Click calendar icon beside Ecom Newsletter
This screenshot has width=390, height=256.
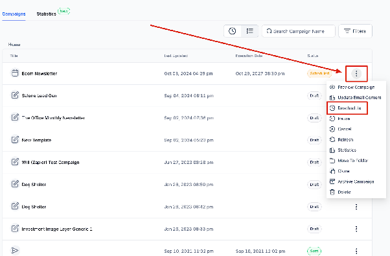(15, 73)
